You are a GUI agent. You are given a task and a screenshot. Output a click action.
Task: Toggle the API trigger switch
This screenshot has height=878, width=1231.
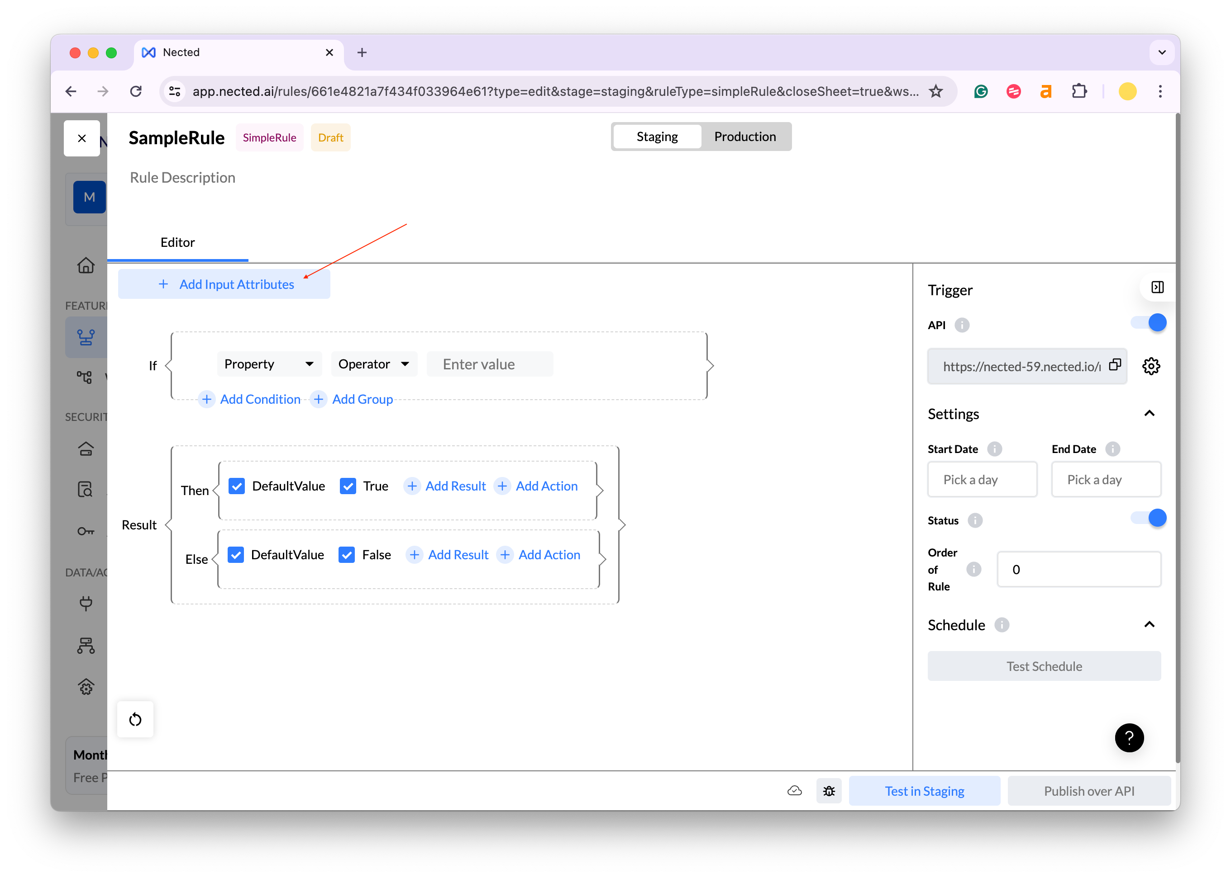(1148, 323)
